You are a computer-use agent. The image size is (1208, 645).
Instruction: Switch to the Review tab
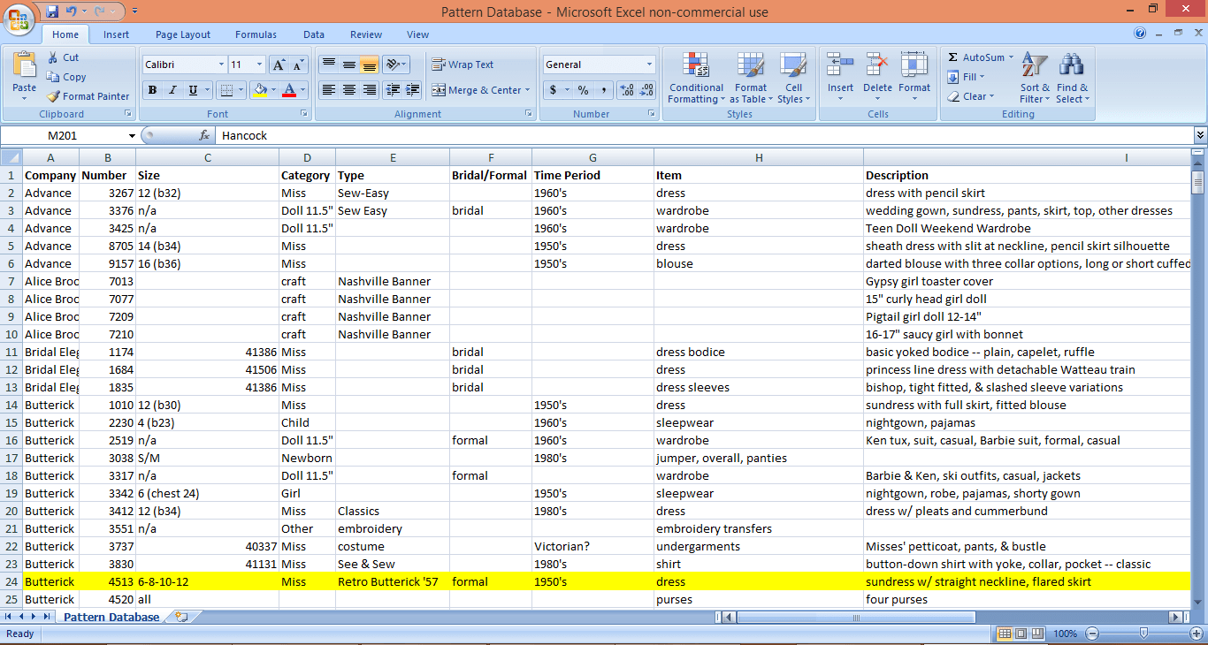366,34
